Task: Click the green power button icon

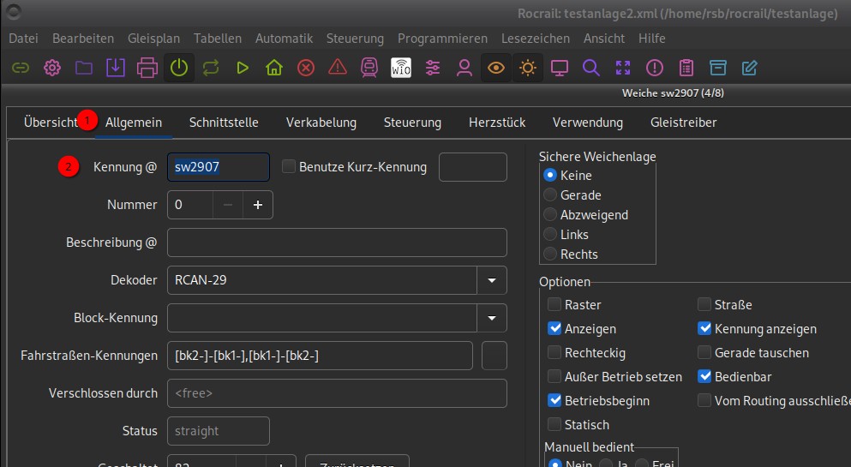Action: click(x=178, y=68)
